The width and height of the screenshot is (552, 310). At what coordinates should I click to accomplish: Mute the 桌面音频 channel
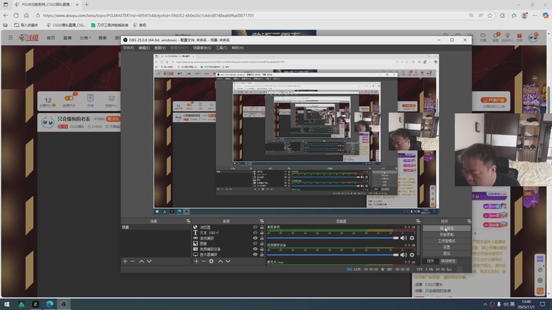click(x=404, y=238)
